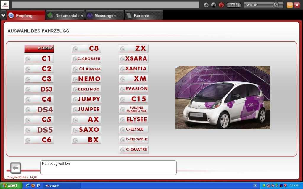Click the red shield tray icon

[285, 185]
